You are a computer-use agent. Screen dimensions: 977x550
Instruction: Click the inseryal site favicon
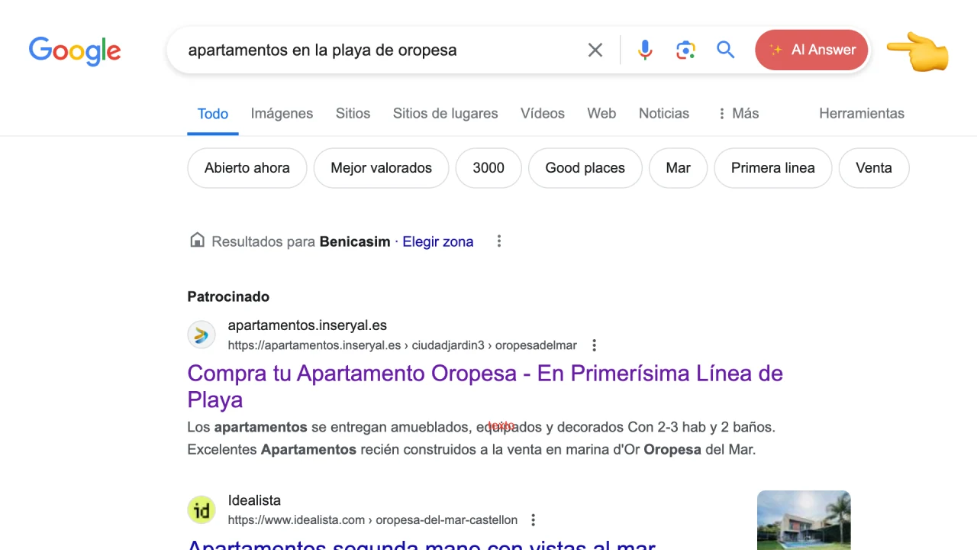[x=202, y=335]
